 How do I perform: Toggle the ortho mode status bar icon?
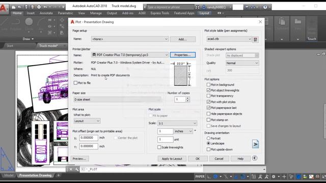209,176
